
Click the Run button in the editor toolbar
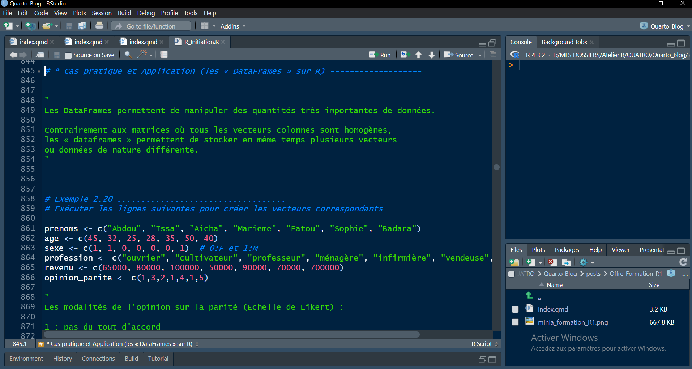point(380,55)
